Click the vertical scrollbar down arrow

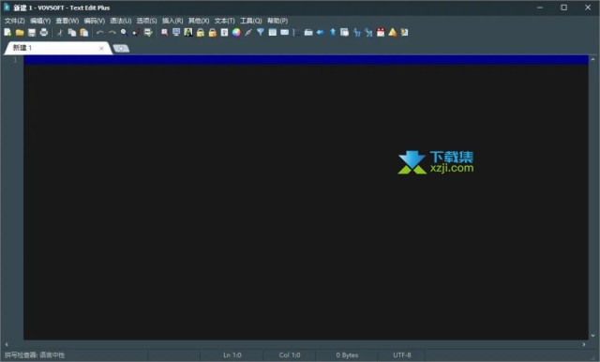click(593, 336)
